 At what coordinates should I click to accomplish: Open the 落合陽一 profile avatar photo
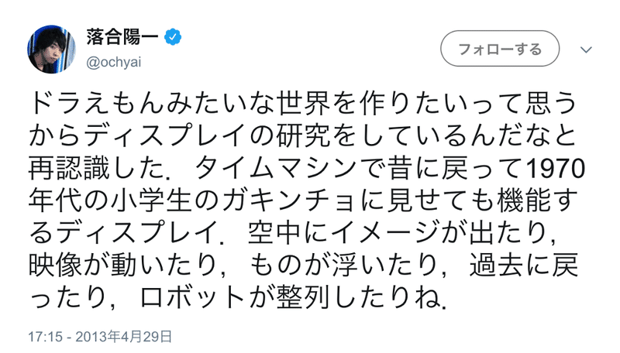point(51,50)
